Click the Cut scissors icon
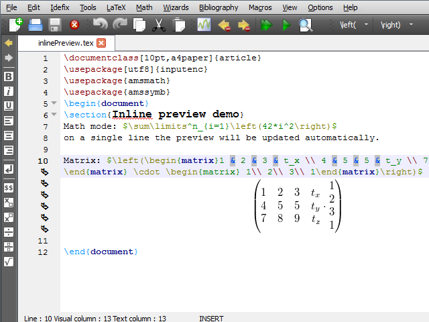The image size is (429, 322). point(158,25)
